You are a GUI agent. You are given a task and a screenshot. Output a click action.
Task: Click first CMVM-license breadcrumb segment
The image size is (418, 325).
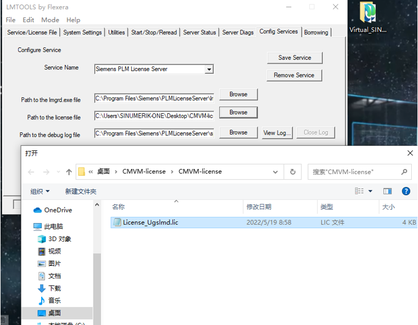(144, 171)
